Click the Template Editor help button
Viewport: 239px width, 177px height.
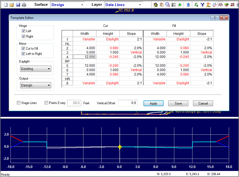coord(215,18)
